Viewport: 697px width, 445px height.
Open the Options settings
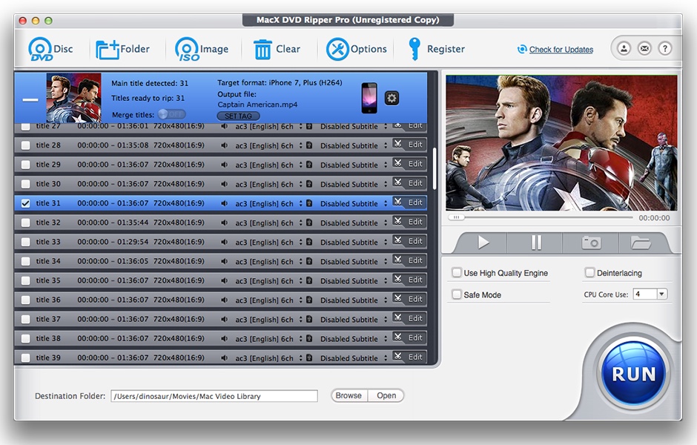[356, 49]
